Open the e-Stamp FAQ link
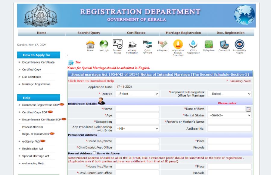This screenshot has height=175, width=271. pyautogui.click(x=31, y=141)
